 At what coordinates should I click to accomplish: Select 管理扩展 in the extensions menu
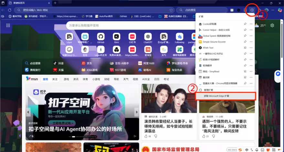(x=208, y=90)
